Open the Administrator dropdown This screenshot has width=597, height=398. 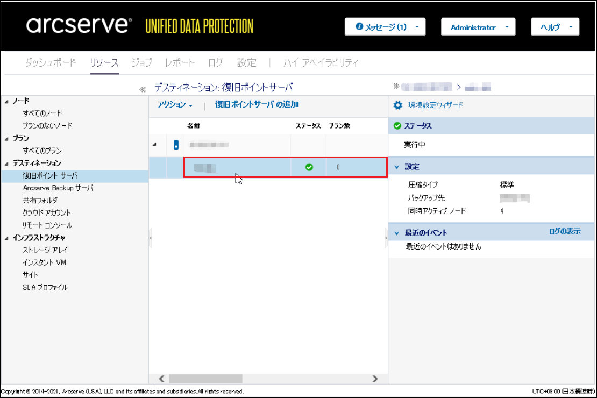point(478,27)
